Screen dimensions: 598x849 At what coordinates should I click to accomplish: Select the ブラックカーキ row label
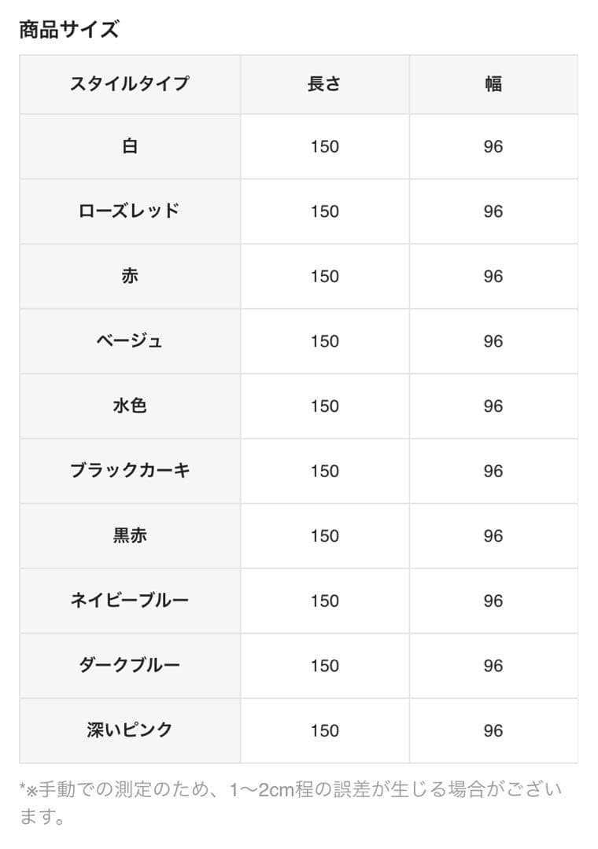[x=130, y=470]
